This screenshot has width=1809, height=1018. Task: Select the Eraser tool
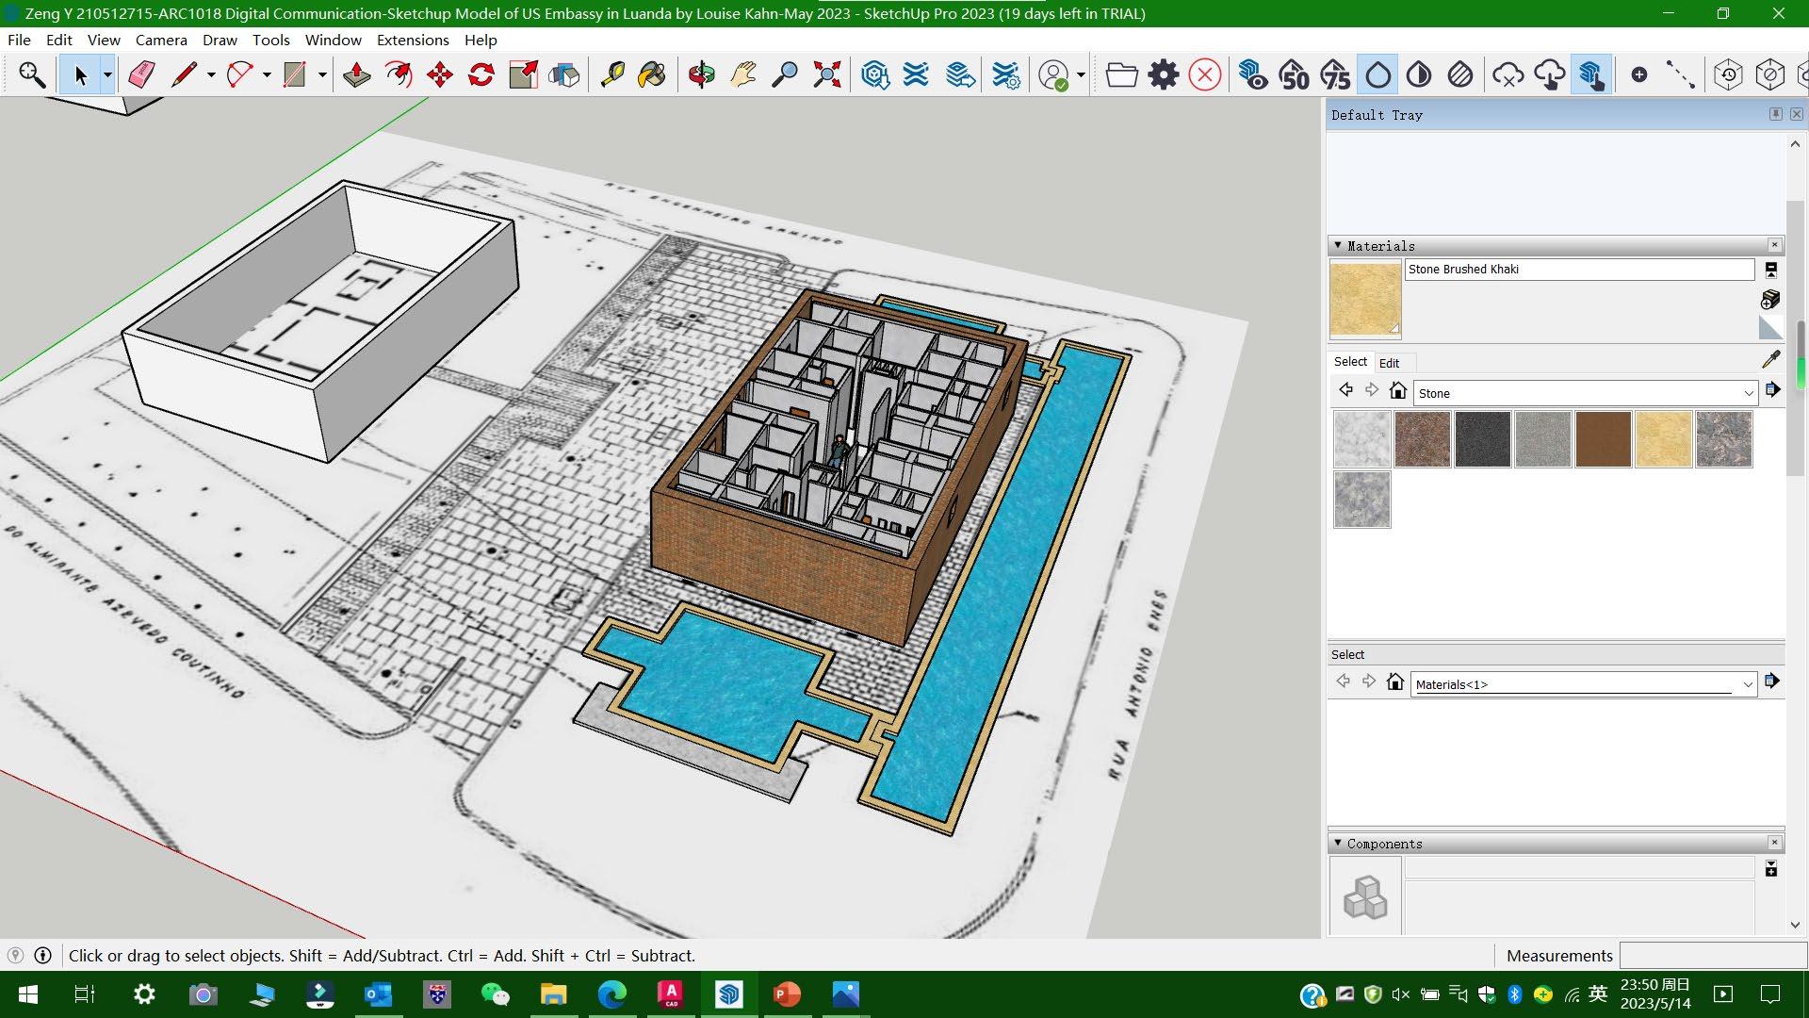pos(141,74)
